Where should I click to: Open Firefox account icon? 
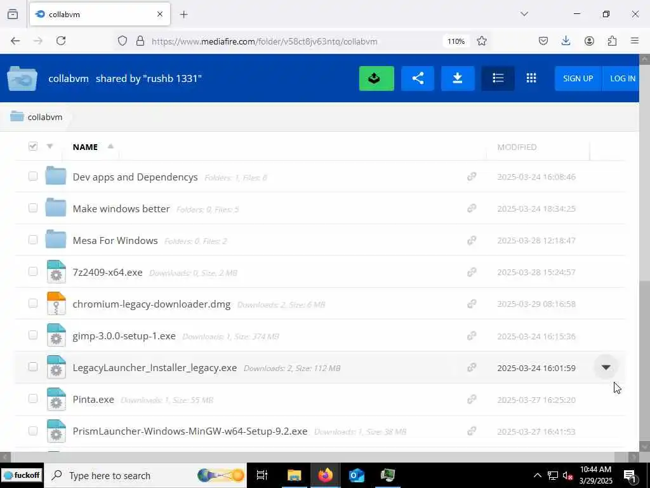[x=589, y=41]
